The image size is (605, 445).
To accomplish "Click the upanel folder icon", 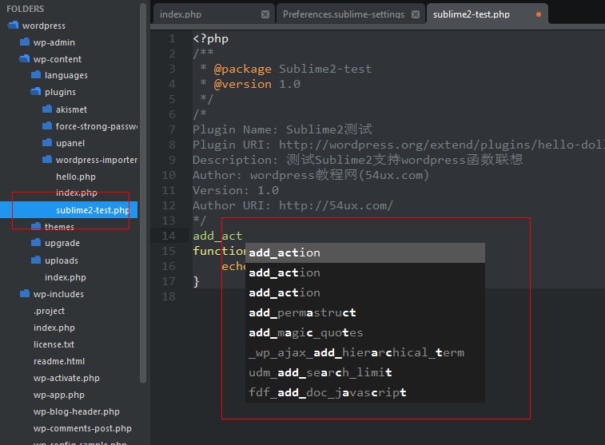I will (x=47, y=143).
